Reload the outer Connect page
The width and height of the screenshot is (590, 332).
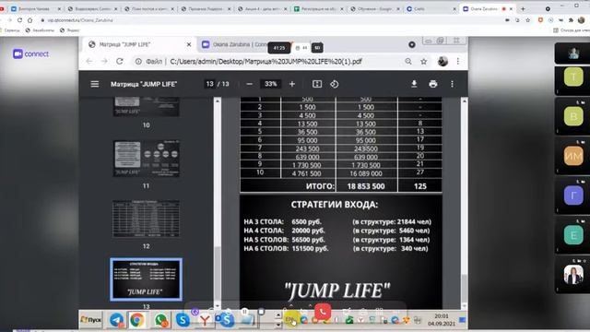pos(19,20)
